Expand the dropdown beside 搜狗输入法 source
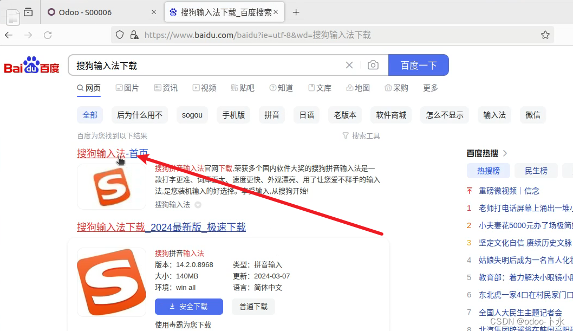 click(198, 205)
